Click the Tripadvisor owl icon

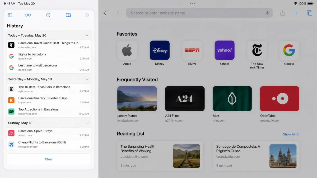11,112
